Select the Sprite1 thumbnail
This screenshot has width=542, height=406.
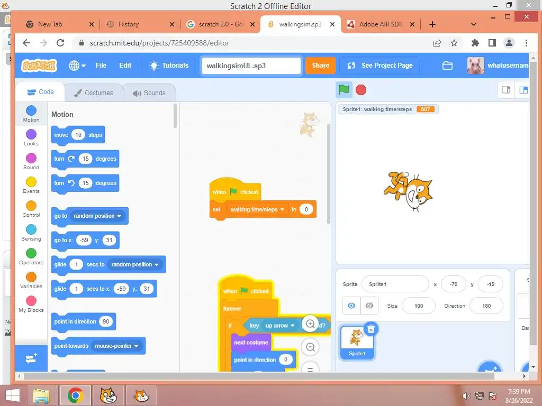point(357,343)
